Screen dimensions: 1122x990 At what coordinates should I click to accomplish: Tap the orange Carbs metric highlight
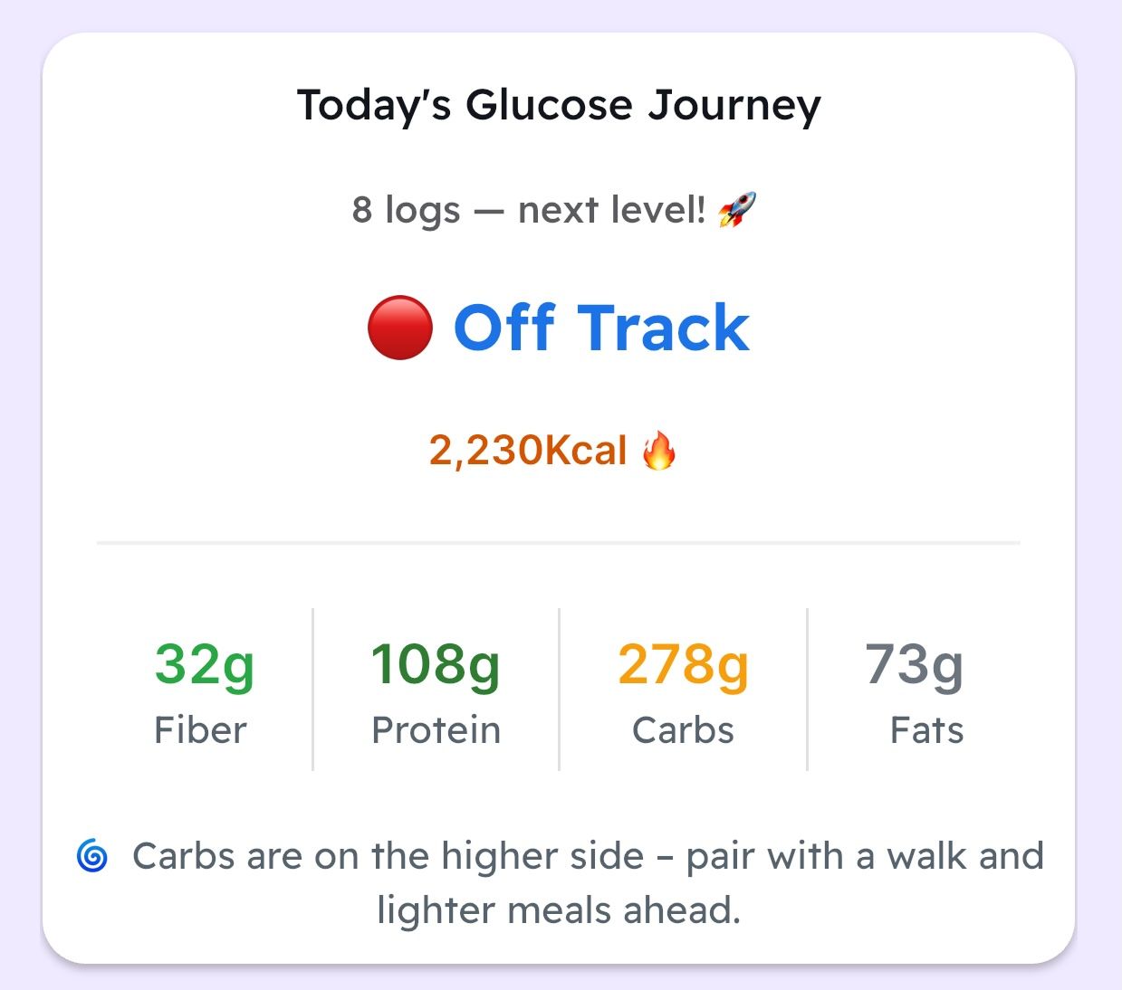[682, 667]
